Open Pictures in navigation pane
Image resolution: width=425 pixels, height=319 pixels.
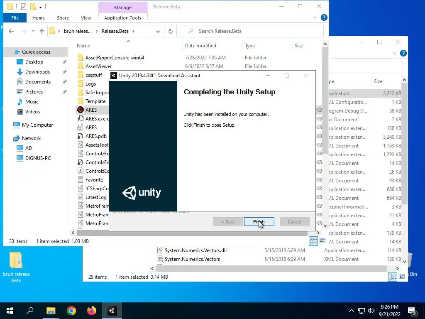click(x=34, y=92)
